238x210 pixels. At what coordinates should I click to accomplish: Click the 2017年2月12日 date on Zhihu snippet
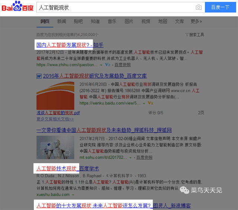coord(50,52)
